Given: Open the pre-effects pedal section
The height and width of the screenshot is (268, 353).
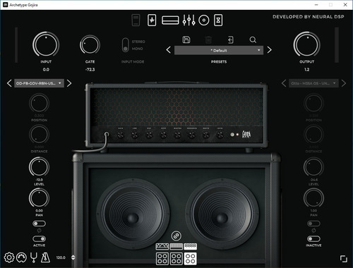Looking at the screenshot, I should point(152,20).
